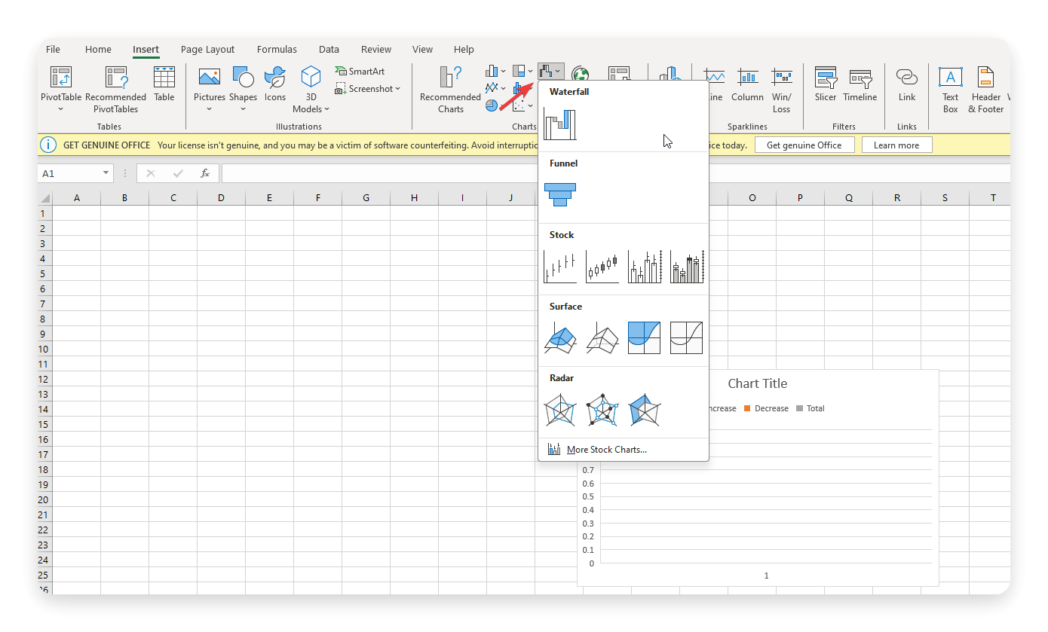Expand the 3D Models dropdown arrow
The width and height of the screenshot is (1048, 632).
tap(327, 109)
